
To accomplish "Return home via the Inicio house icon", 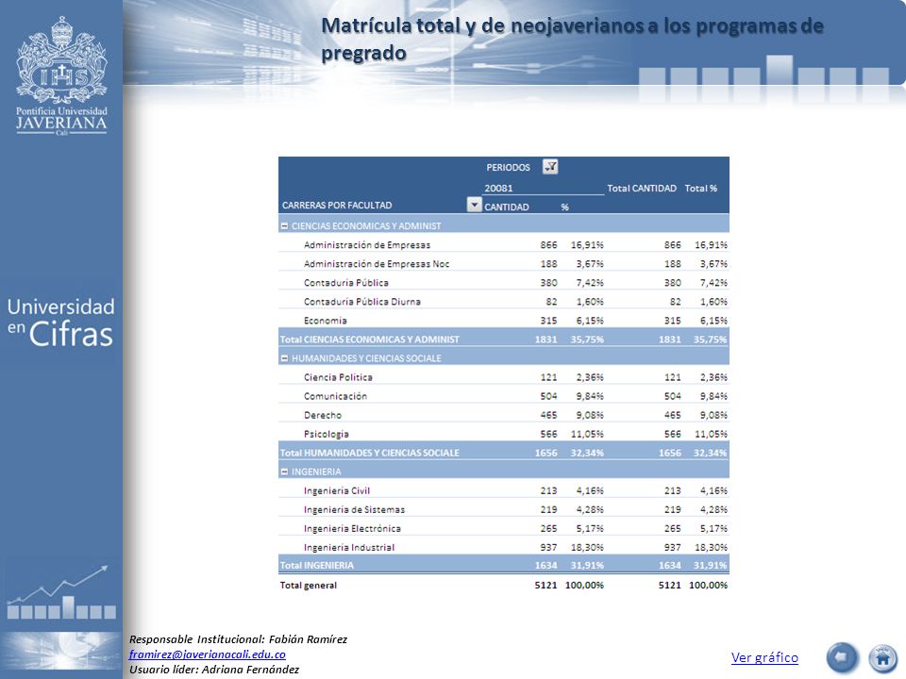I will click(883, 657).
